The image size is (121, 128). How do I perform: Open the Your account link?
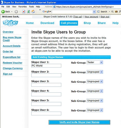(x=91, y=17)
